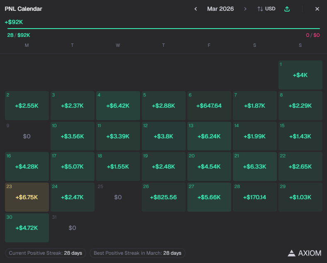Click day 15 with +$1.43K

[x=300, y=136]
